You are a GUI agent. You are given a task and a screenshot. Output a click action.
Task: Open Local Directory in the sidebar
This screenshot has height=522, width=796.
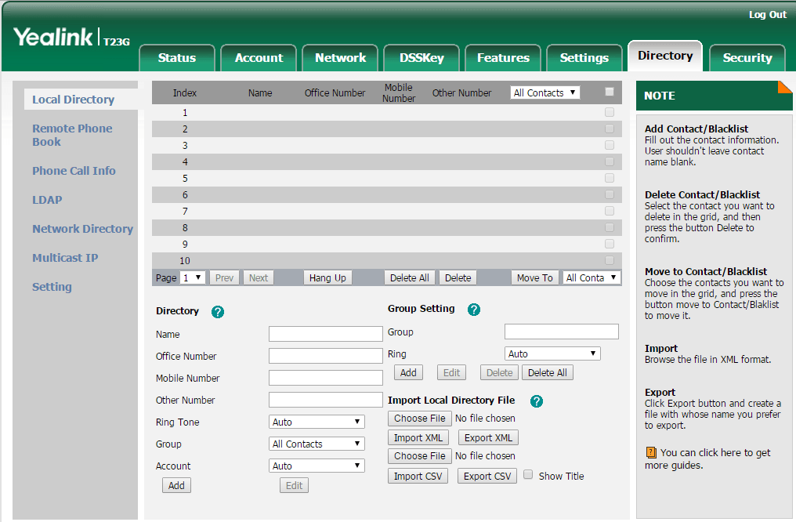click(x=73, y=100)
